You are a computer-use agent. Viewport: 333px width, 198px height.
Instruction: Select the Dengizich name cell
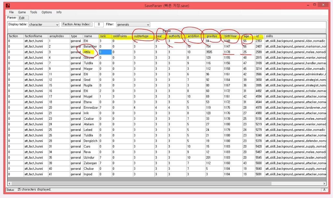click(x=91, y=141)
